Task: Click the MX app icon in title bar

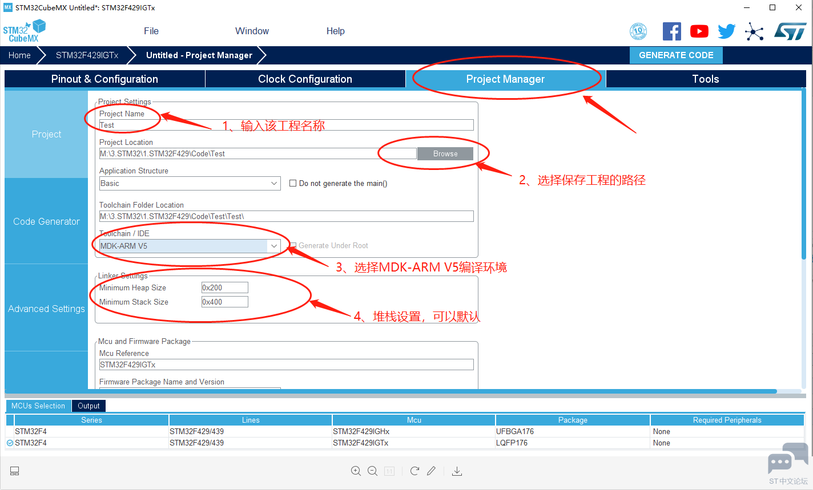Action: [x=8, y=7]
